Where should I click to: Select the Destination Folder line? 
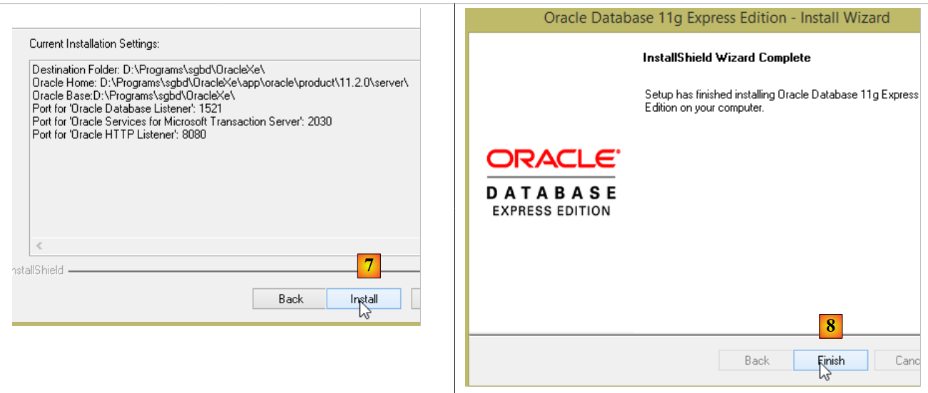[x=148, y=70]
